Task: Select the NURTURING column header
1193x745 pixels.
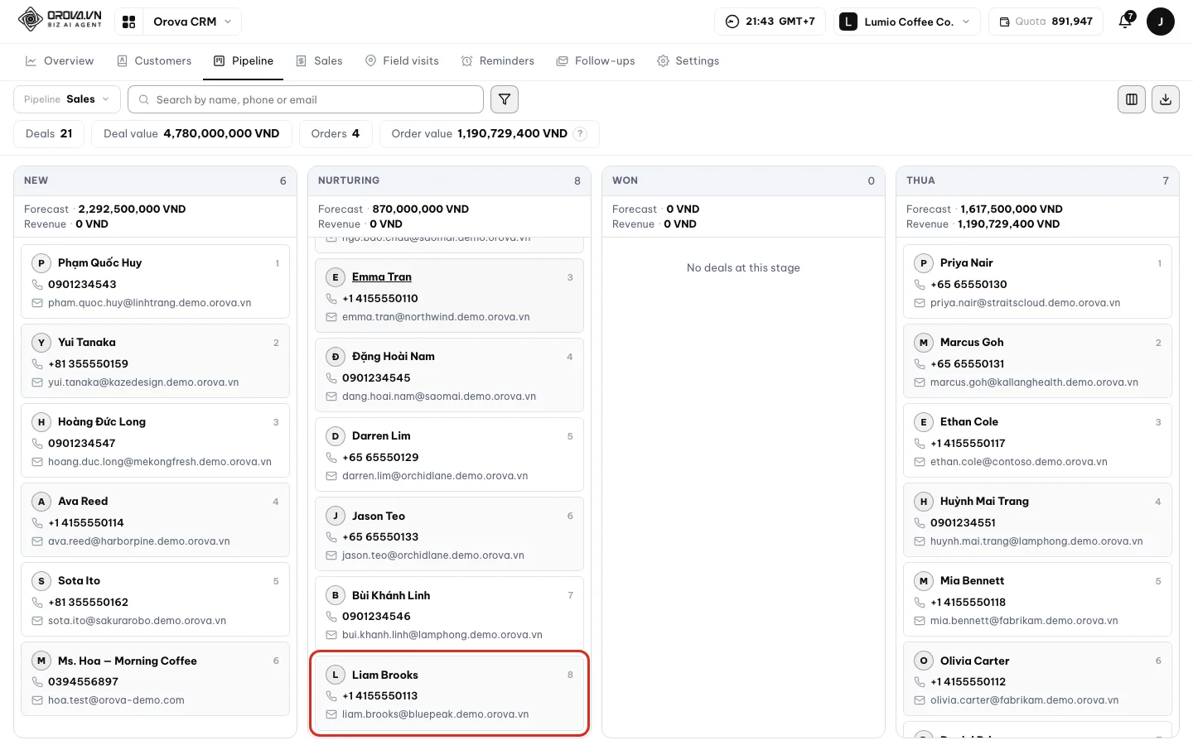Action: tap(449, 180)
